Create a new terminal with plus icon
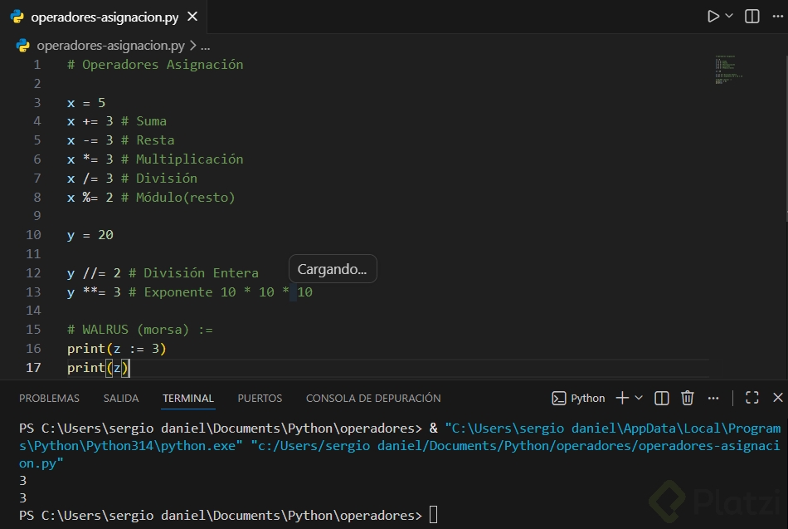This screenshot has height=529, width=788. click(x=622, y=398)
